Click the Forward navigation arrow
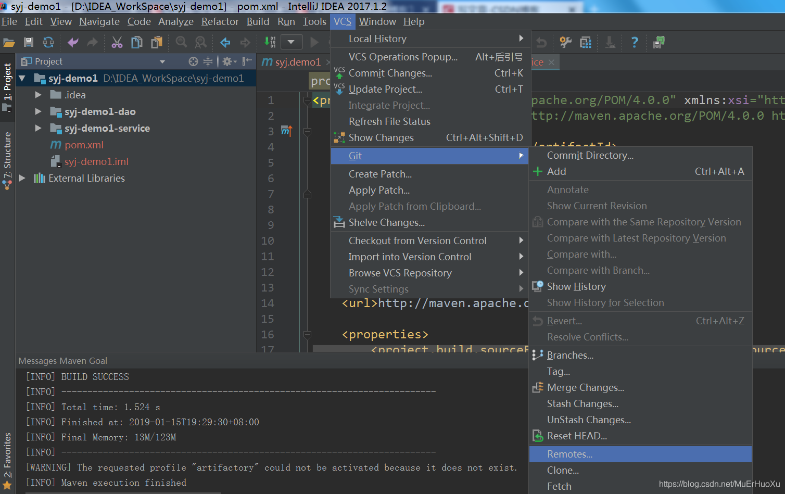Viewport: 785px width, 494px height. [245, 42]
